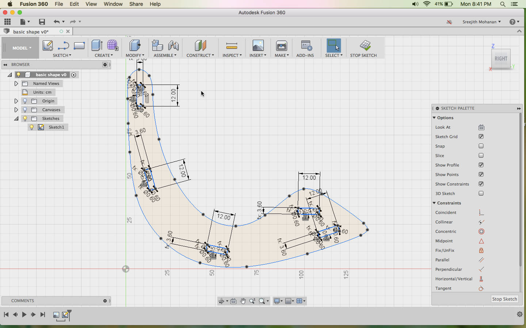Select the Line sketch tool icon
The height and width of the screenshot is (328, 526).
(64, 46)
